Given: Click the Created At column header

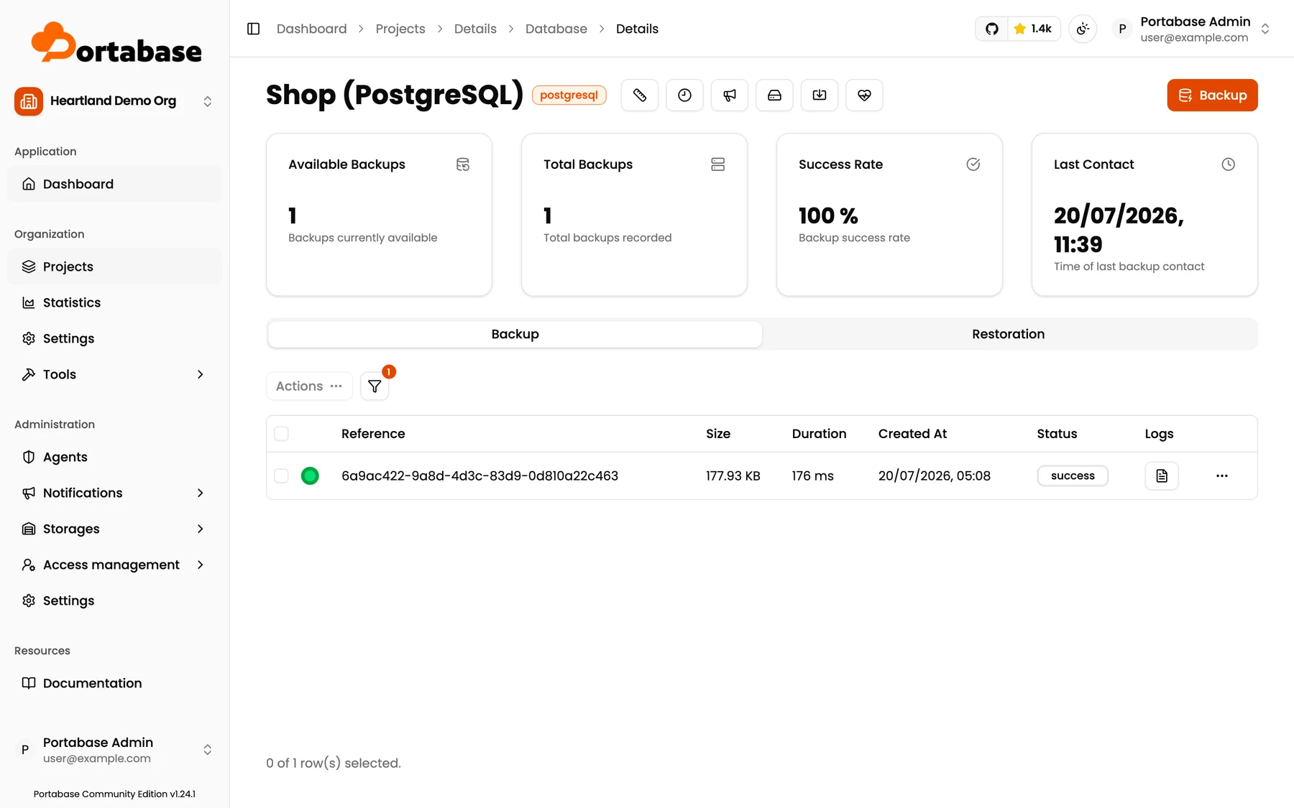Looking at the screenshot, I should click(912, 434).
